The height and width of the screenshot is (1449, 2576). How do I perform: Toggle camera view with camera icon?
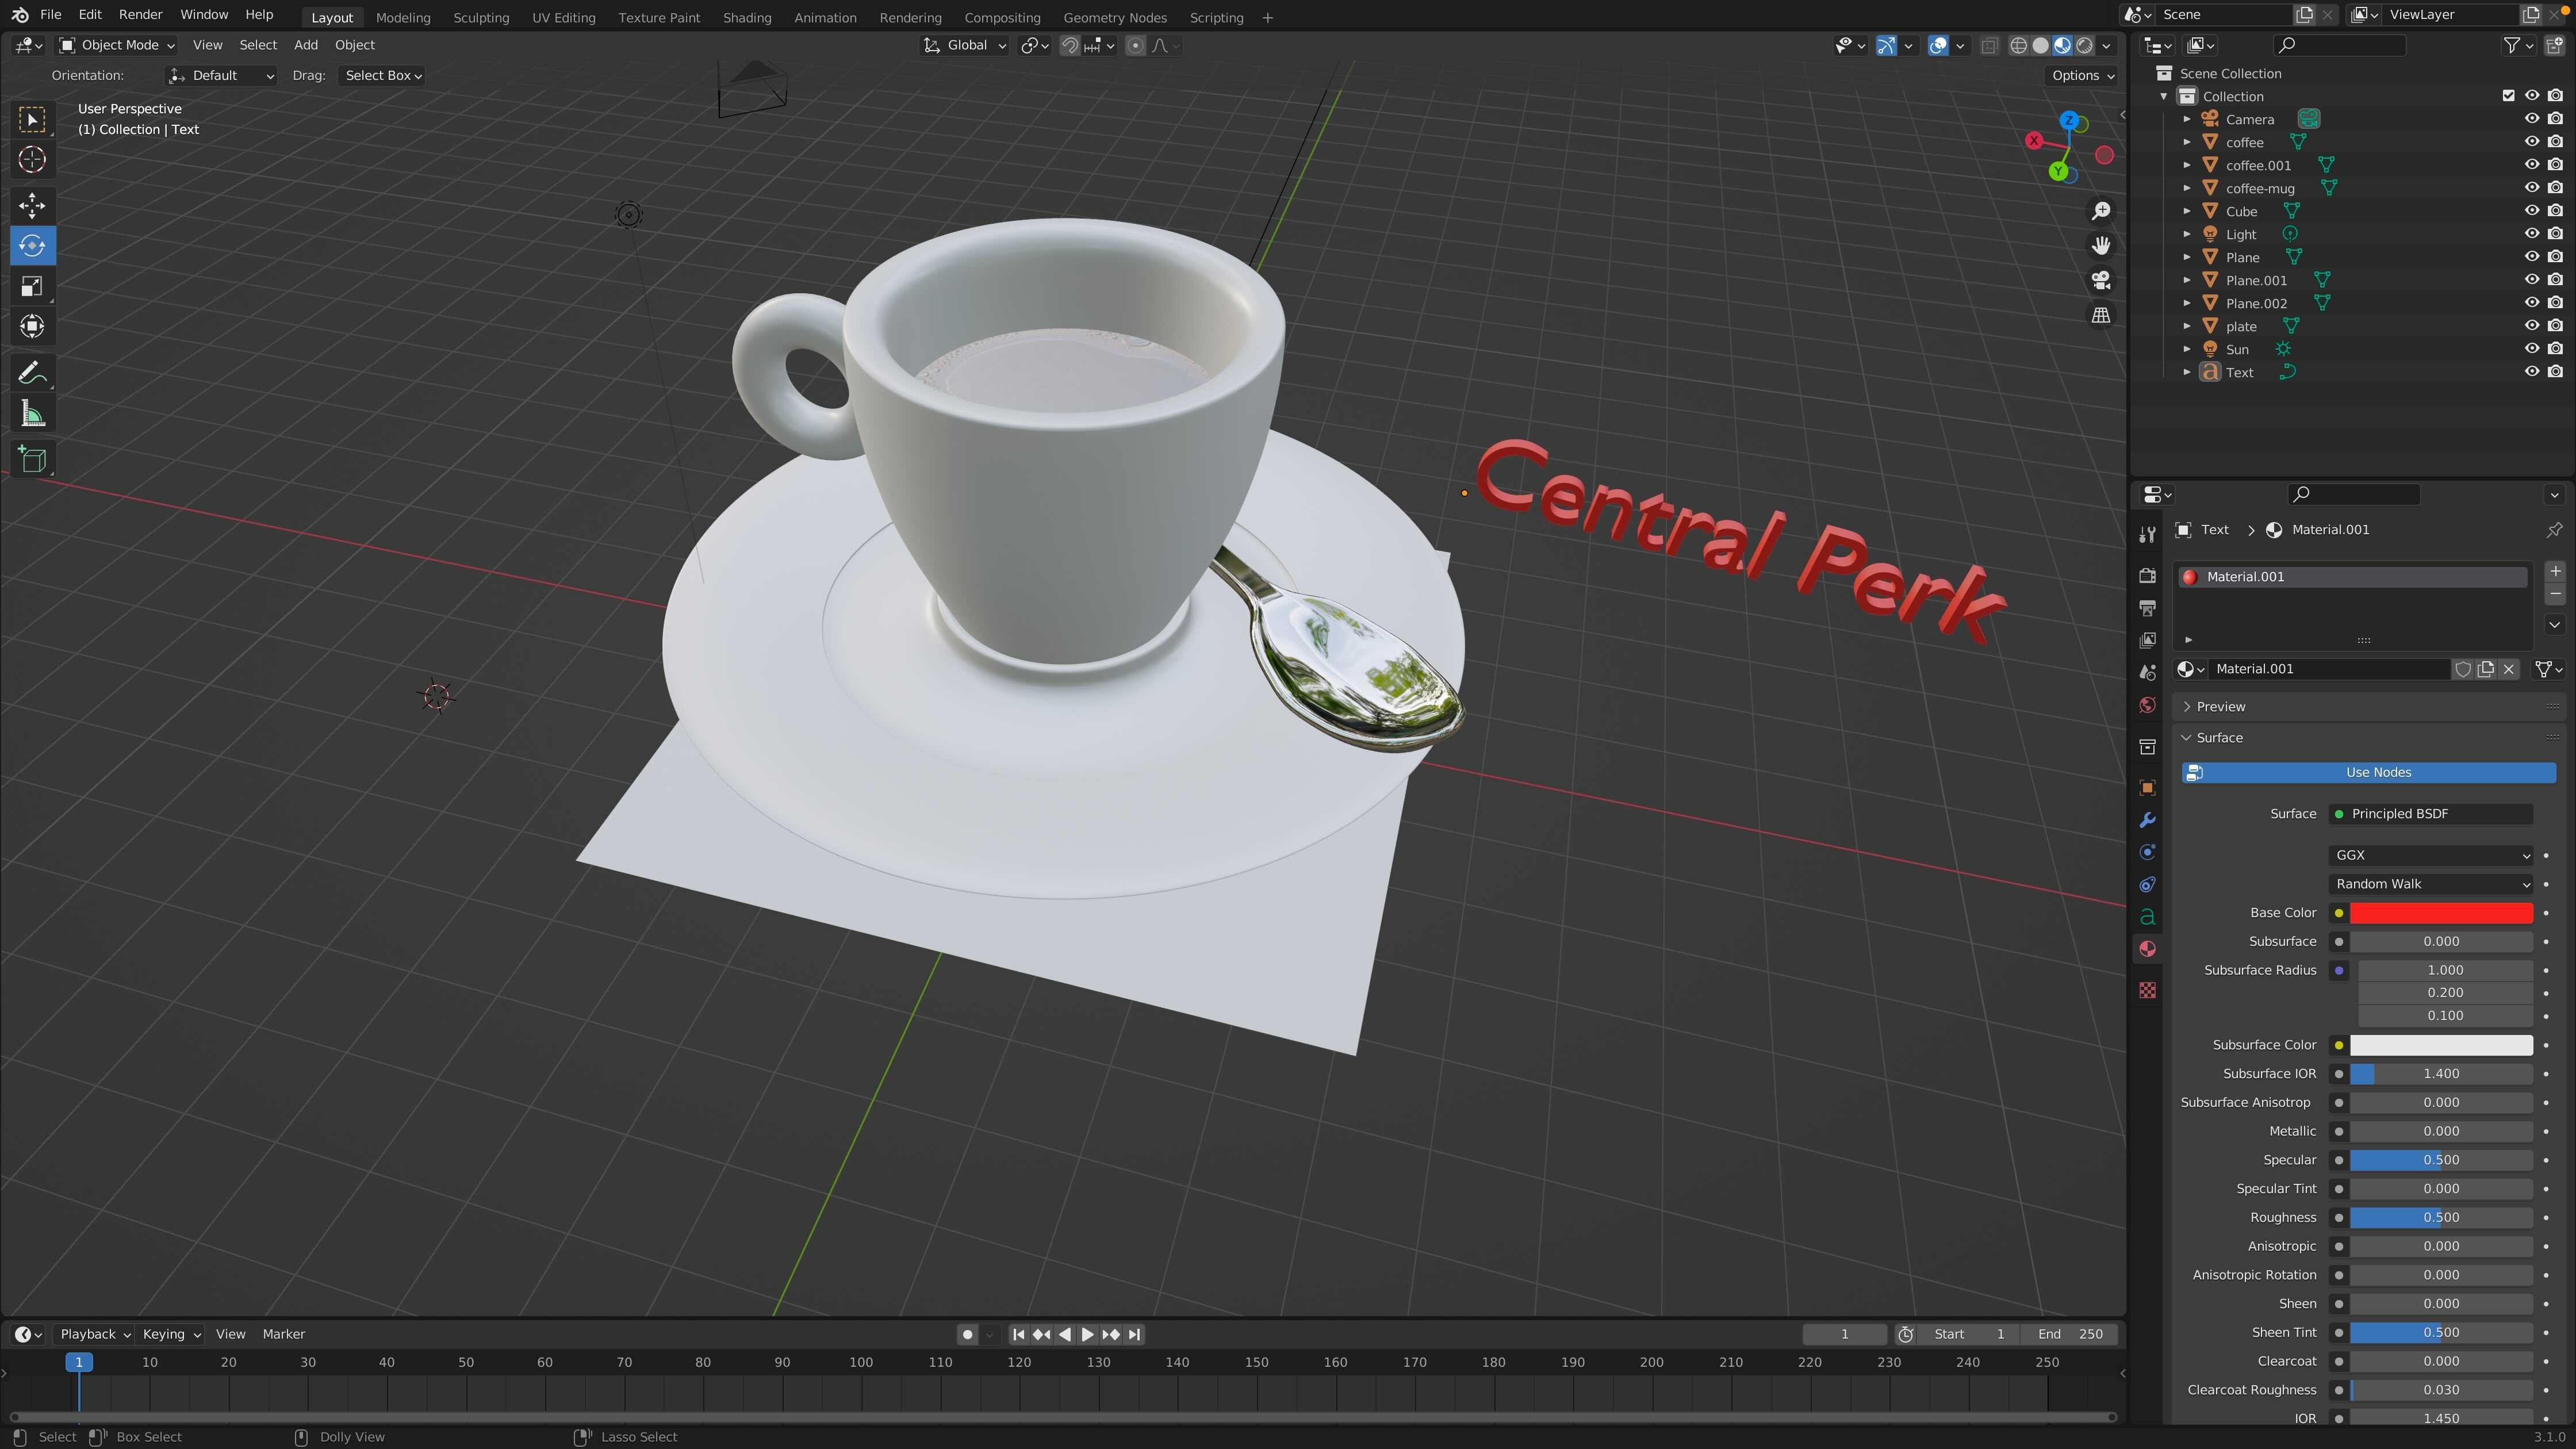[x=2101, y=280]
